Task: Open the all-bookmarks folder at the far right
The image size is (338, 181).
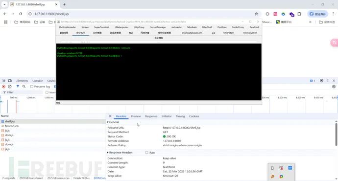Action: (327, 22)
